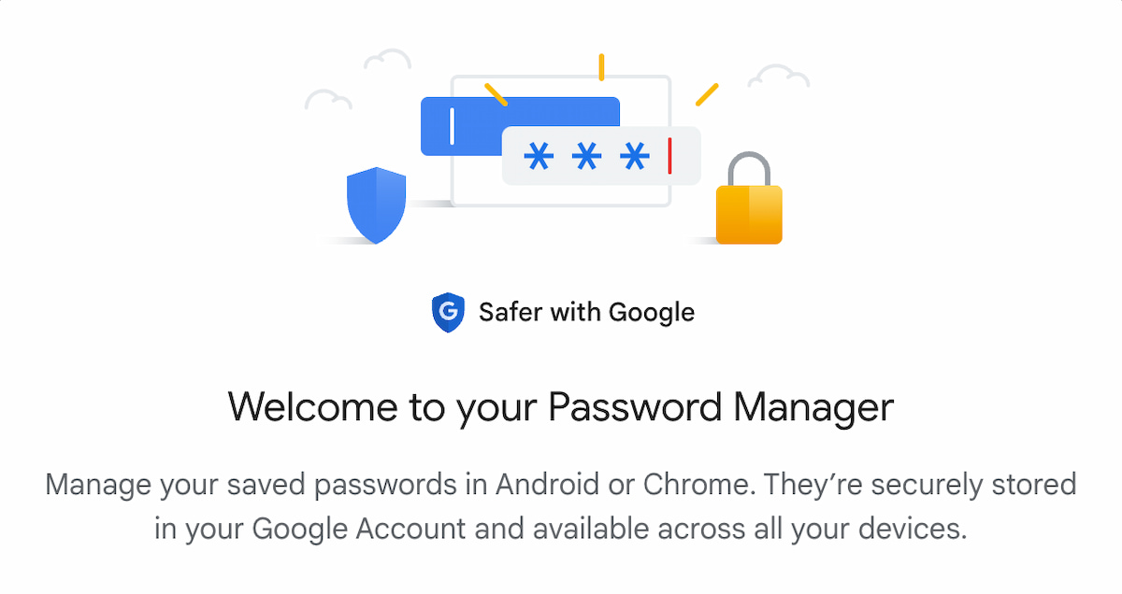The width and height of the screenshot is (1122, 594).
Task: Click the blue security shield illustration
Action: point(376,205)
